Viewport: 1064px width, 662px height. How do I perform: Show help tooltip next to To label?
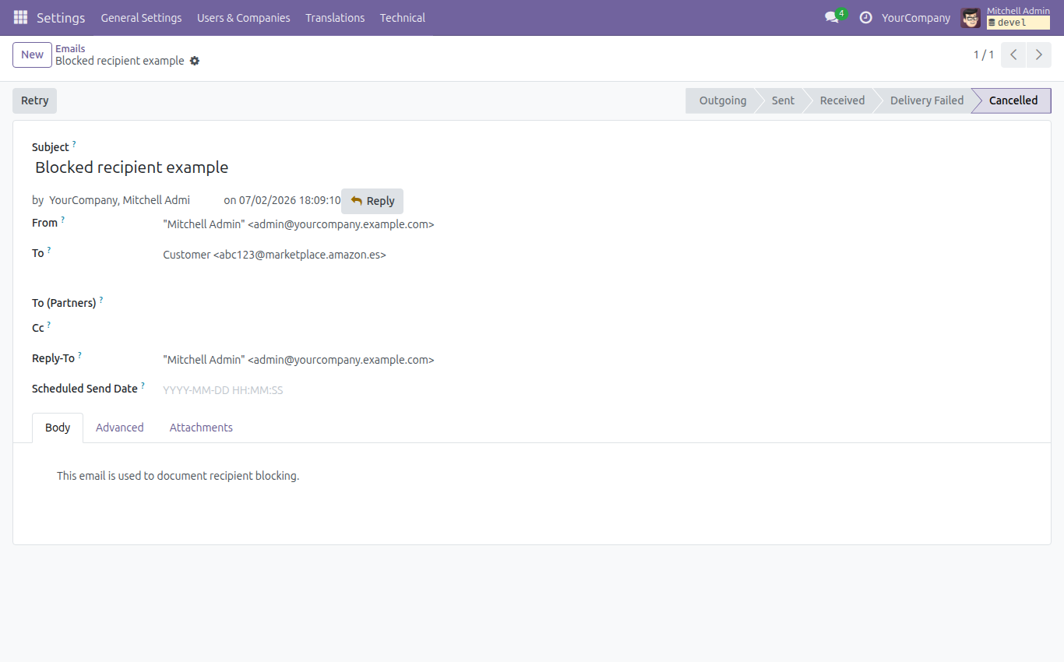tap(49, 250)
